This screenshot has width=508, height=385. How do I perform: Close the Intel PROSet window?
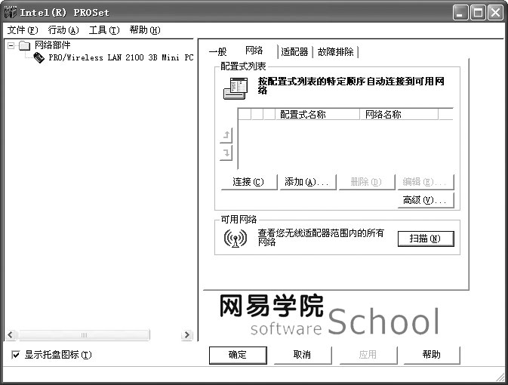[495, 13]
